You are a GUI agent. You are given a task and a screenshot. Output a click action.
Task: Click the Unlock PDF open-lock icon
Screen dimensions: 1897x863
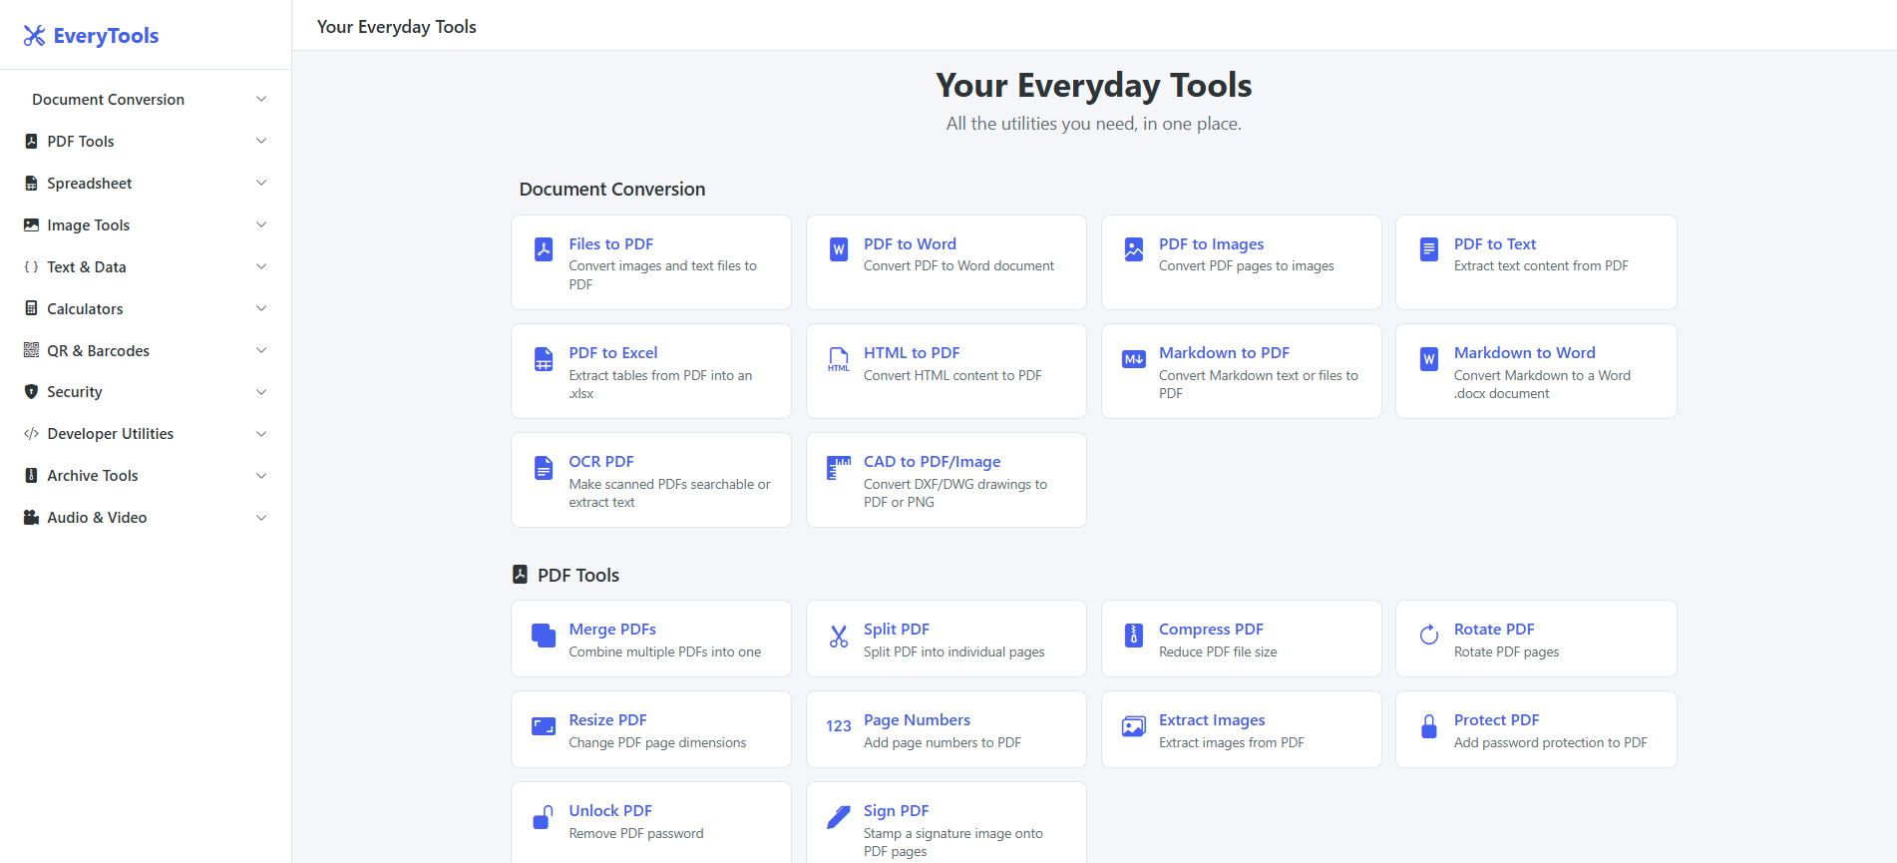544,817
